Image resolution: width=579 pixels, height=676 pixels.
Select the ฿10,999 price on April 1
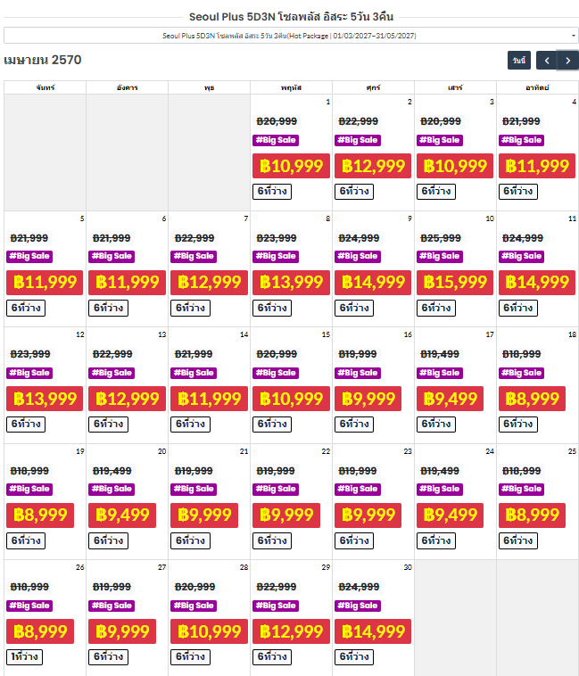(291, 166)
